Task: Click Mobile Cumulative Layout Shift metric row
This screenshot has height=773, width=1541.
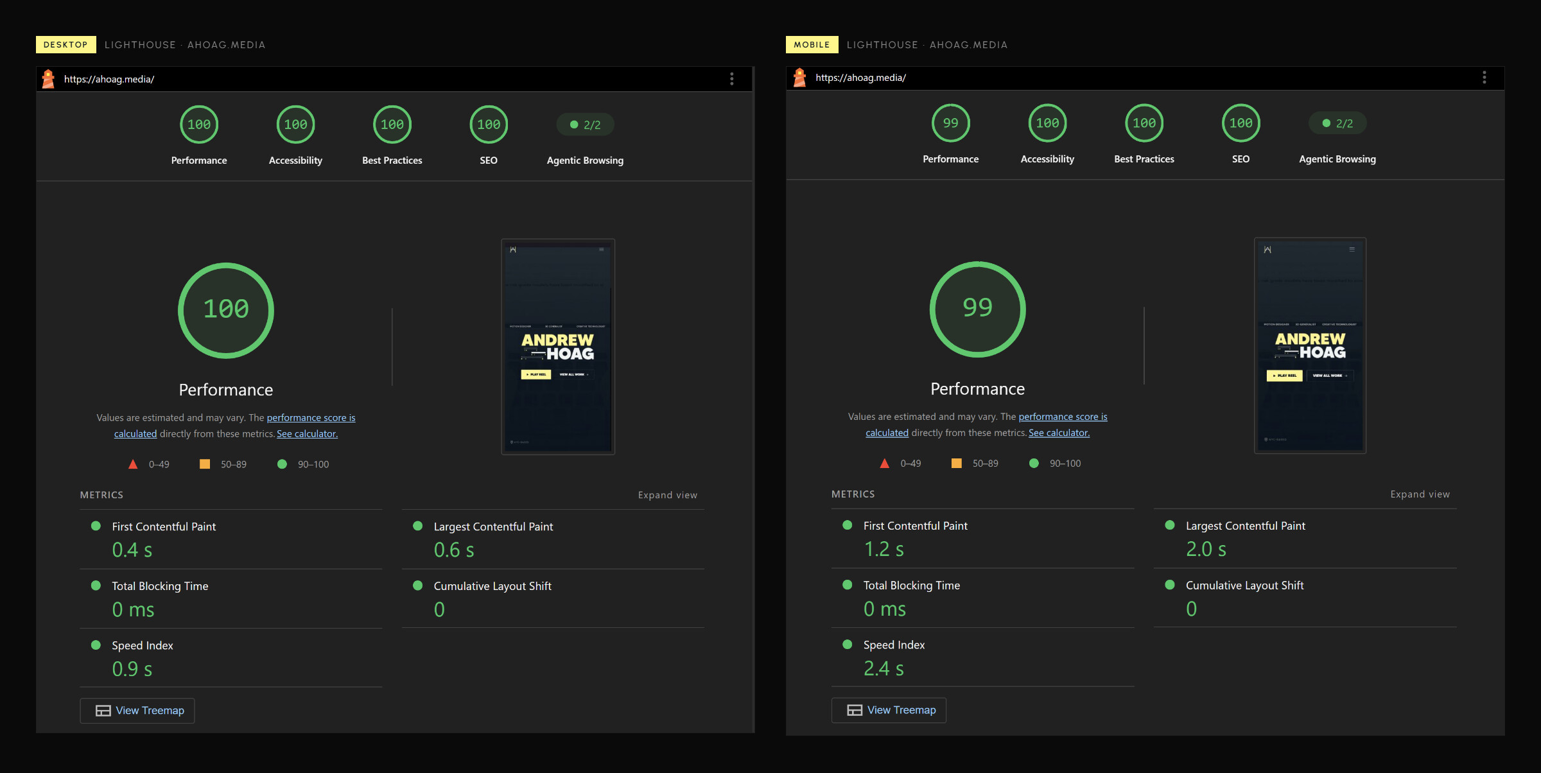Action: pos(1305,598)
